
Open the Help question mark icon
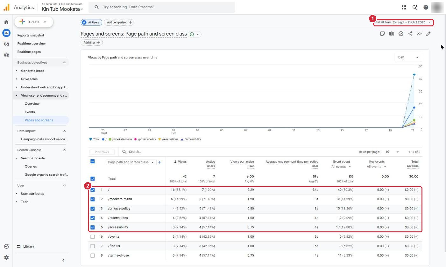(x=426, y=7)
